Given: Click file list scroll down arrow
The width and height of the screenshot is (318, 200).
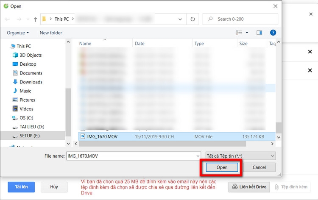Looking at the screenshot, I should (279, 137).
